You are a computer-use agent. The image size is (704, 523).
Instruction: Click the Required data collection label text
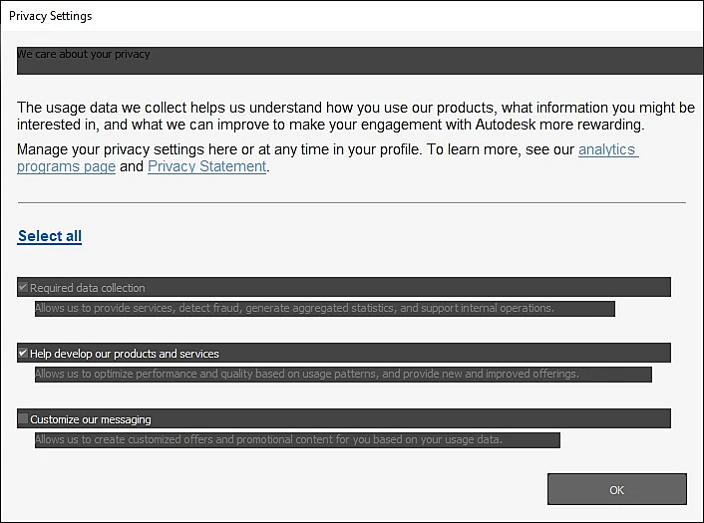coord(88,288)
